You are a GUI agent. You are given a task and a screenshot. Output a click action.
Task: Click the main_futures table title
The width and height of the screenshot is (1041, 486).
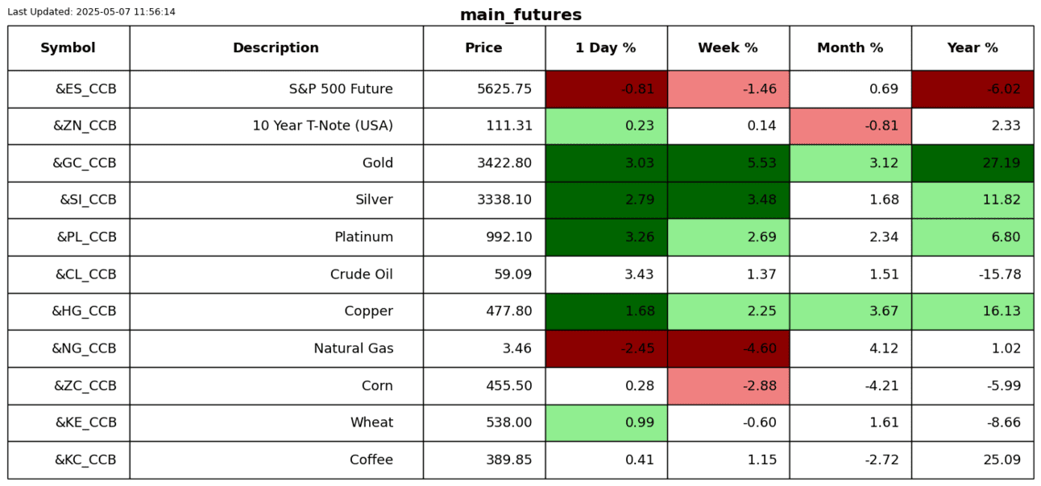(x=520, y=15)
